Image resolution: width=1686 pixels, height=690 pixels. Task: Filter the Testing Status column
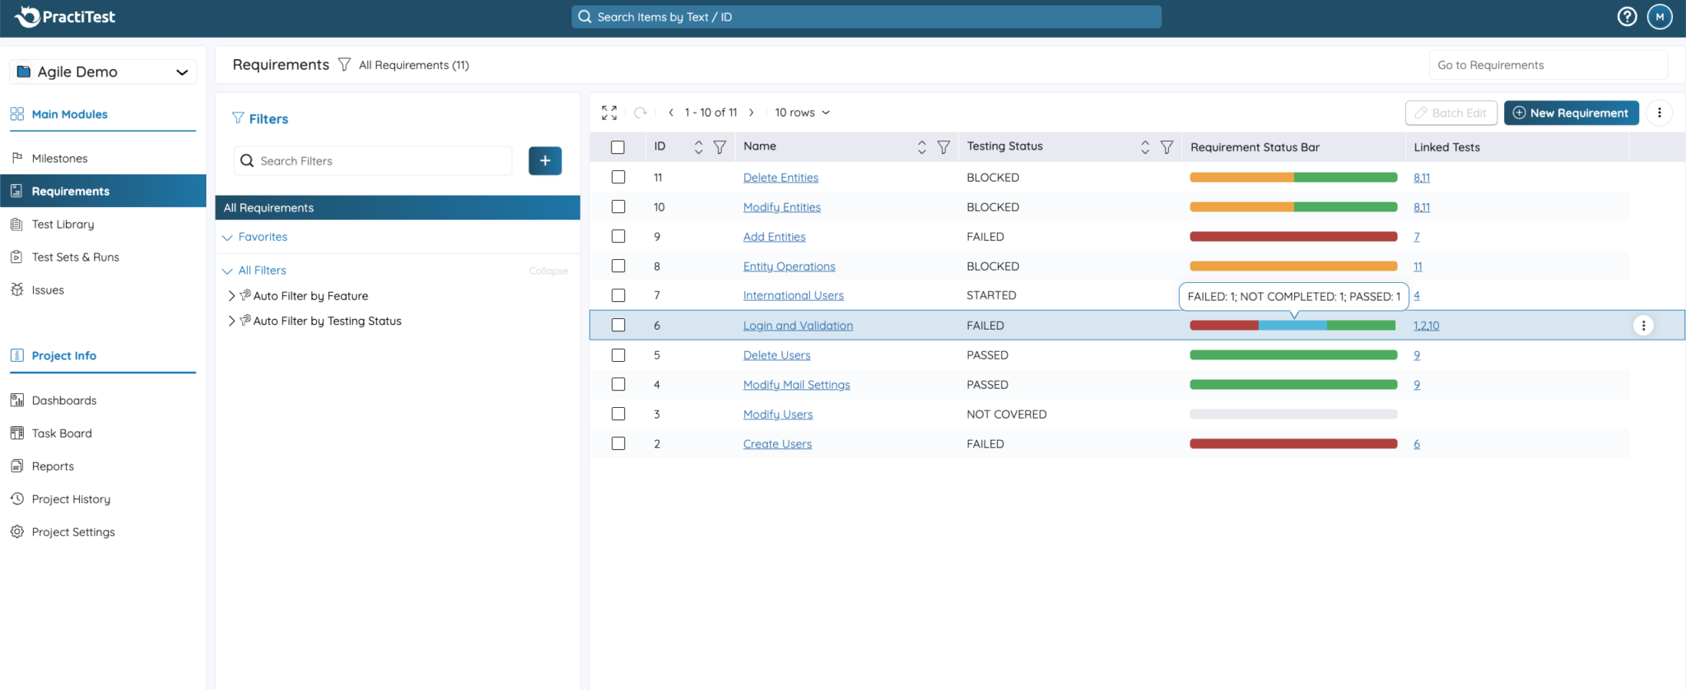coord(1167,147)
